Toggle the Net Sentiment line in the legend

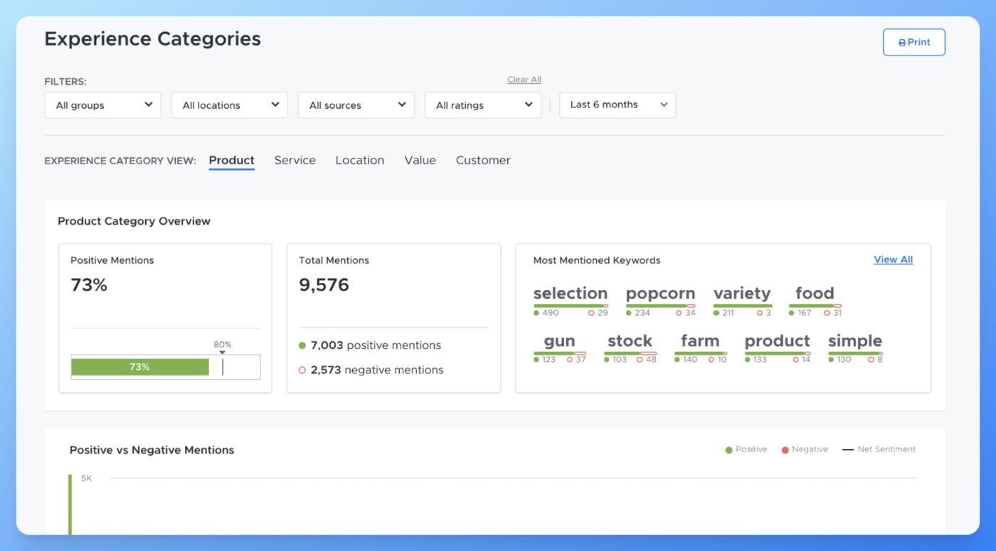pyautogui.click(x=879, y=449)
